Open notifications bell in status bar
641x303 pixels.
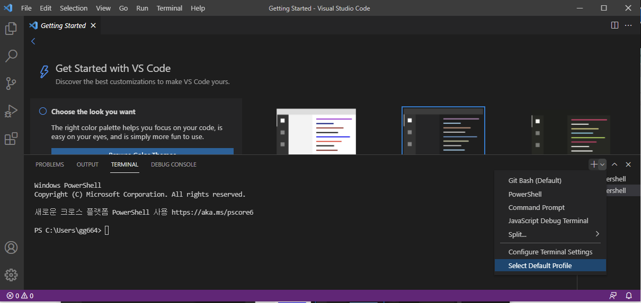(x=629, y=296)
